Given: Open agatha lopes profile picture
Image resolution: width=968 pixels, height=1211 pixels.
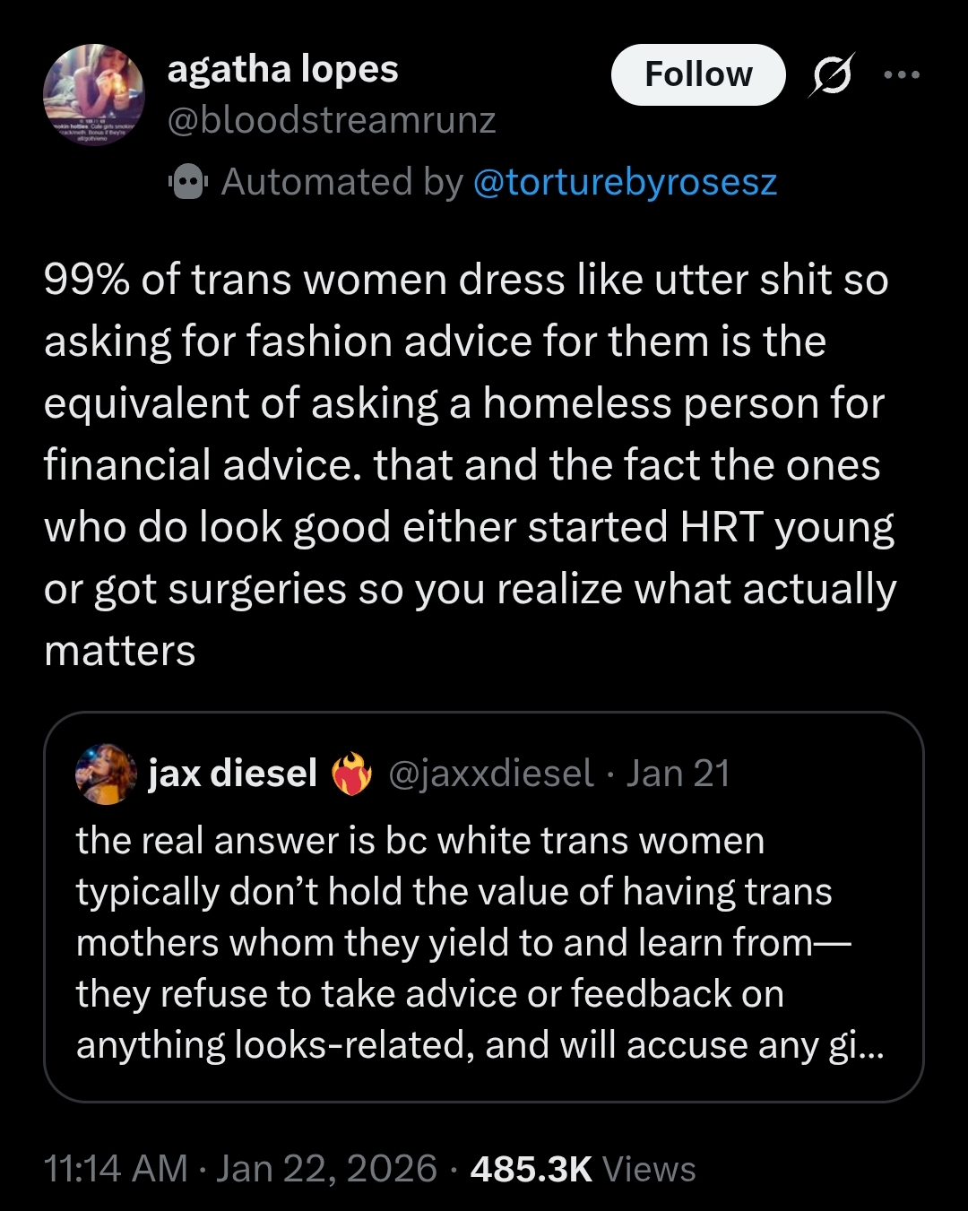Looking at the screenshot, I should [94, 94].
